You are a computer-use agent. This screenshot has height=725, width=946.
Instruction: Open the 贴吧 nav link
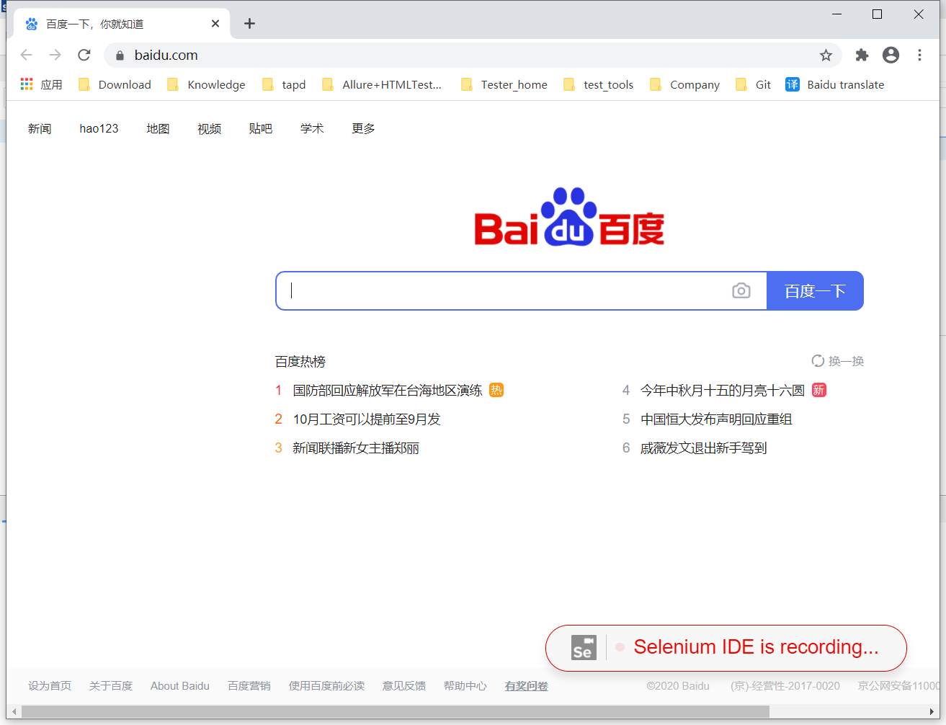tap(260, 128)
